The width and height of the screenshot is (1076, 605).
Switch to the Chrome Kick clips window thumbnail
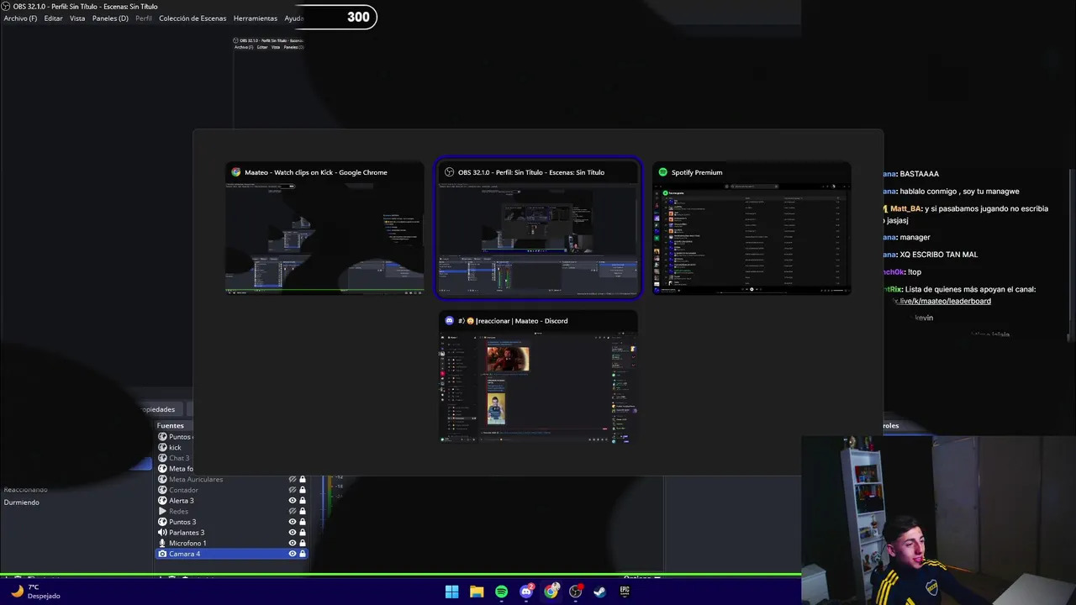coord(324,229)
